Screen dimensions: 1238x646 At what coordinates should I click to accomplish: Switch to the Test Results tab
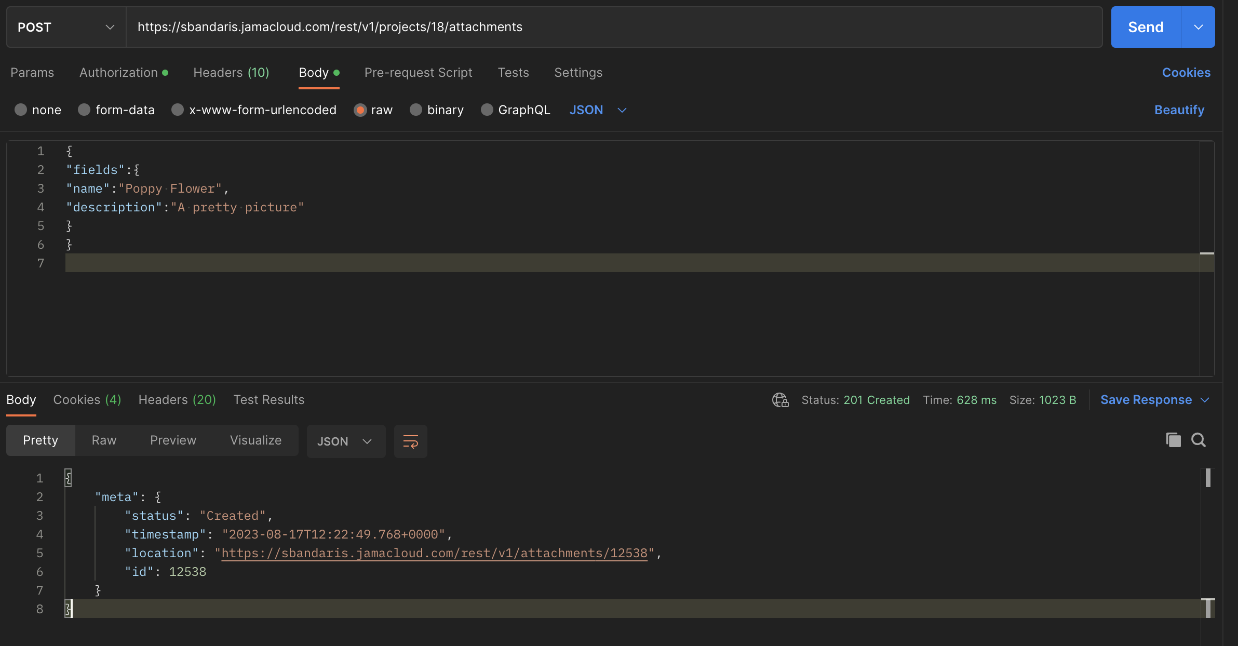point(269,400)
